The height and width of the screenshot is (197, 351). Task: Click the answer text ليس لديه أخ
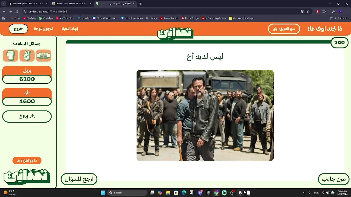[x=205, y=57]
